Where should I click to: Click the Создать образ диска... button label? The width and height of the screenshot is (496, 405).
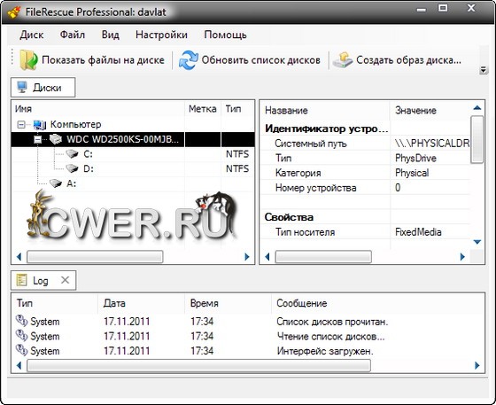408,59
